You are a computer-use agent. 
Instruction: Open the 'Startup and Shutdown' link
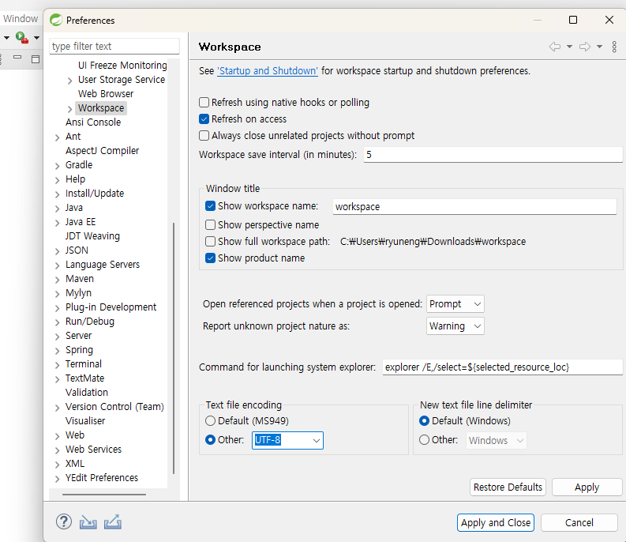click(268, 71)
